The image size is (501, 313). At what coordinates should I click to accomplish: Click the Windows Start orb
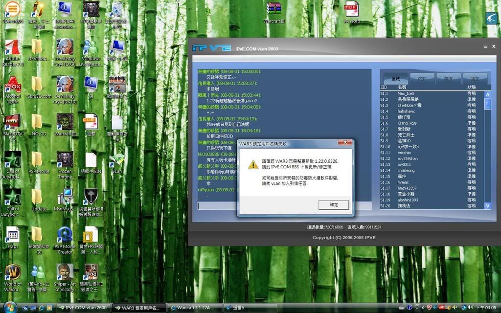point(10,307)
